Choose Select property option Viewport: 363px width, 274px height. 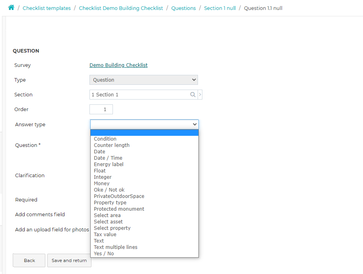click(144, 228)
